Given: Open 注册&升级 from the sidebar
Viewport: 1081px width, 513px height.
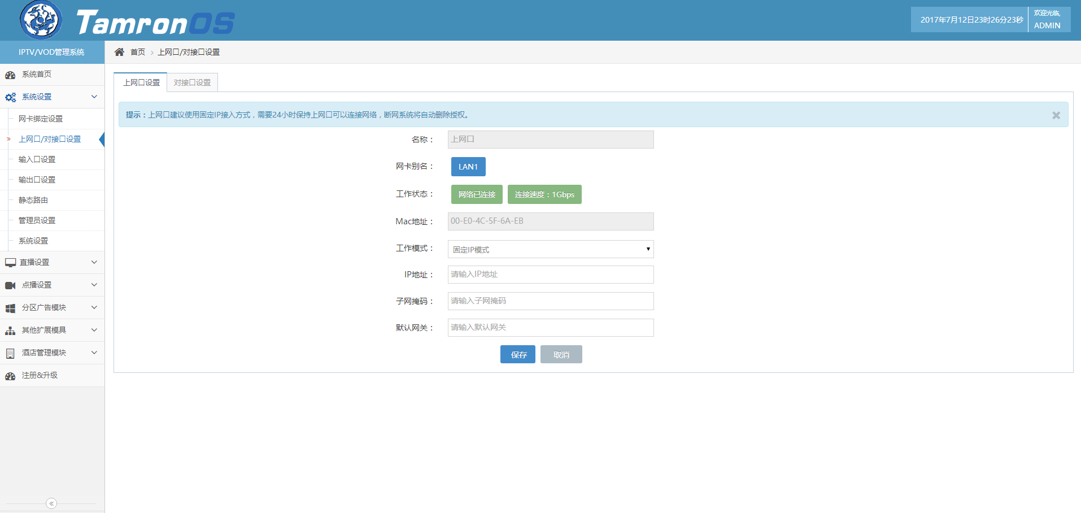Looking at the screenshot, I should [x=40, y=375].
